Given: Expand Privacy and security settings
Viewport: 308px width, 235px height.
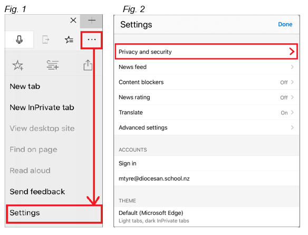Looking at the screenshot, I should 206,52.
